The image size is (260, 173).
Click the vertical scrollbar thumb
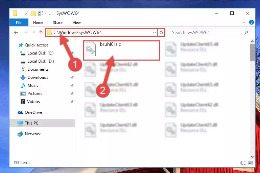(x=252, y=53)
